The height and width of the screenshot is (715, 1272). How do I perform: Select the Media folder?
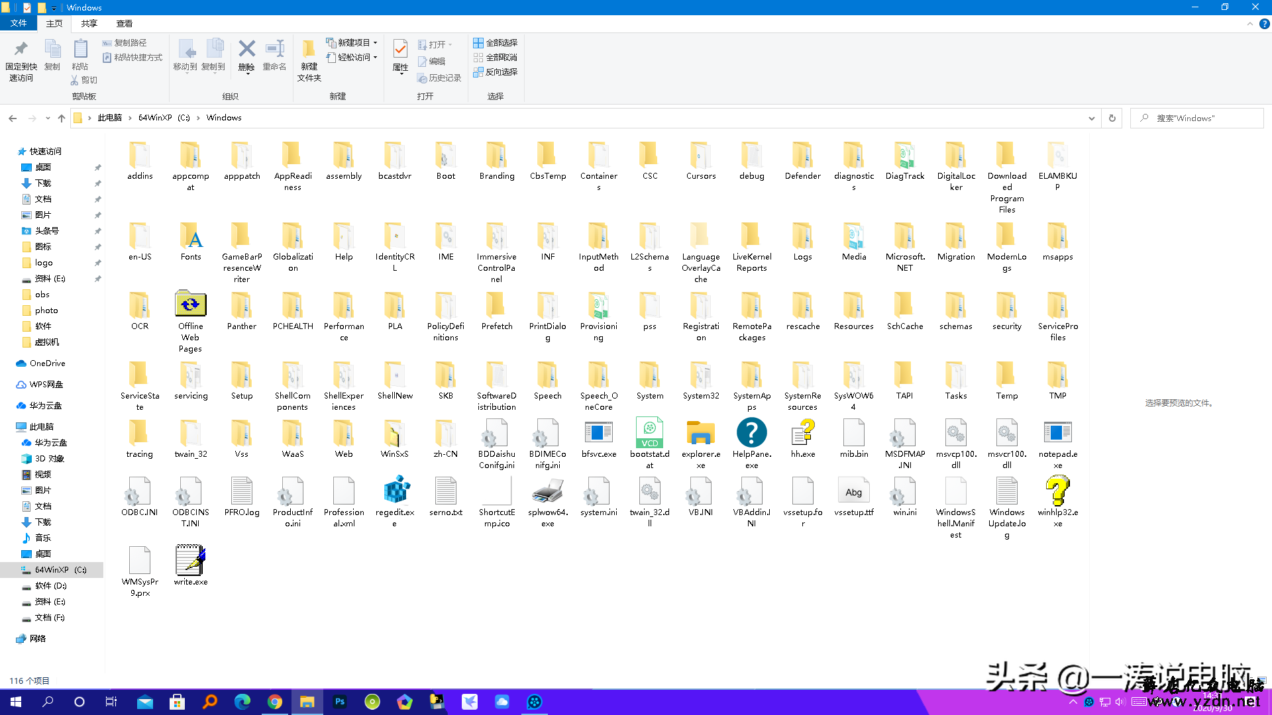(x=854, y=242)
